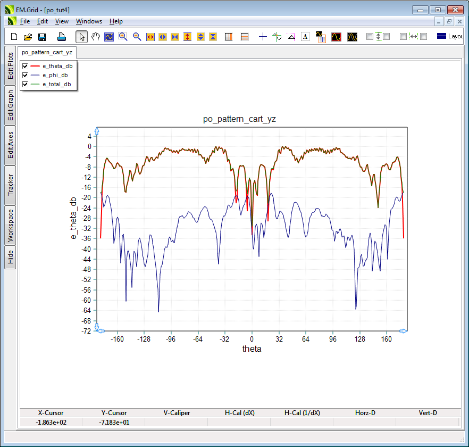This screenshot has height=447, width=469.
Task: Switch to the po_pattern_cart_yz tab
Action: (47, 52)
